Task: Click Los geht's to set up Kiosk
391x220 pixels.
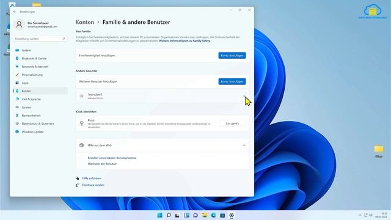Action: 232,123
